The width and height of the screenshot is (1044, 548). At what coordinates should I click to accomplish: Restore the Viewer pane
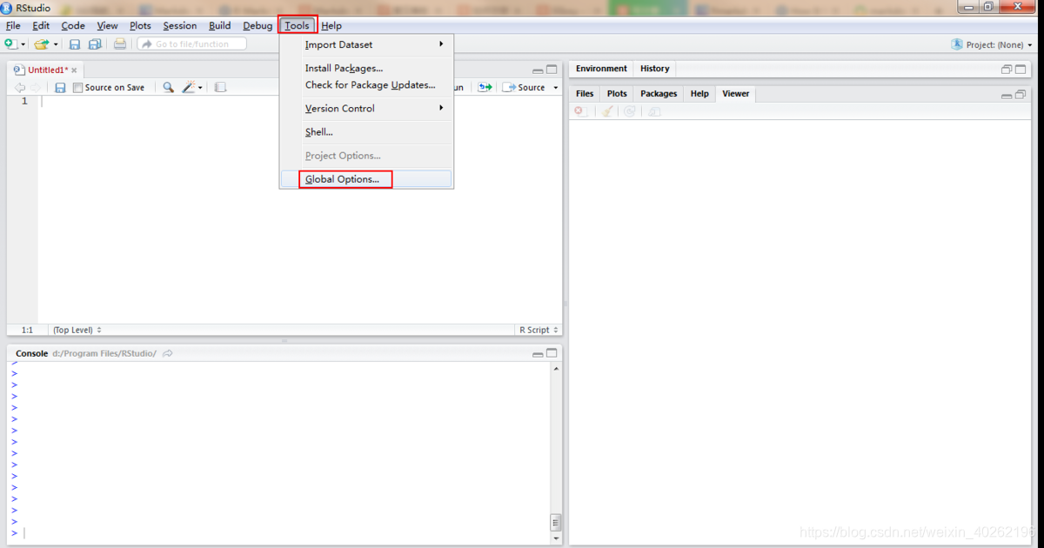1021,95
